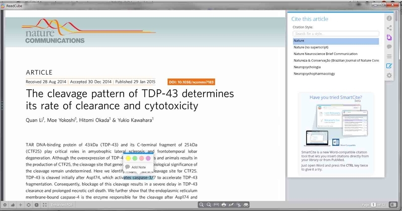Viewport: 402px width, 211px height.
Task: Click the highlighted text 'ates caspase-3/'
Action: tap(138, 177)
